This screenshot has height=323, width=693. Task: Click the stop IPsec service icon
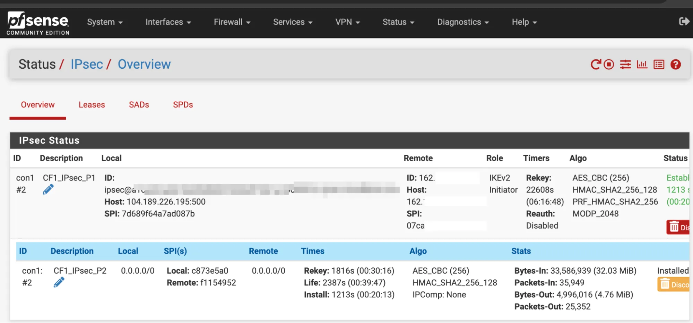pos(608,64)
